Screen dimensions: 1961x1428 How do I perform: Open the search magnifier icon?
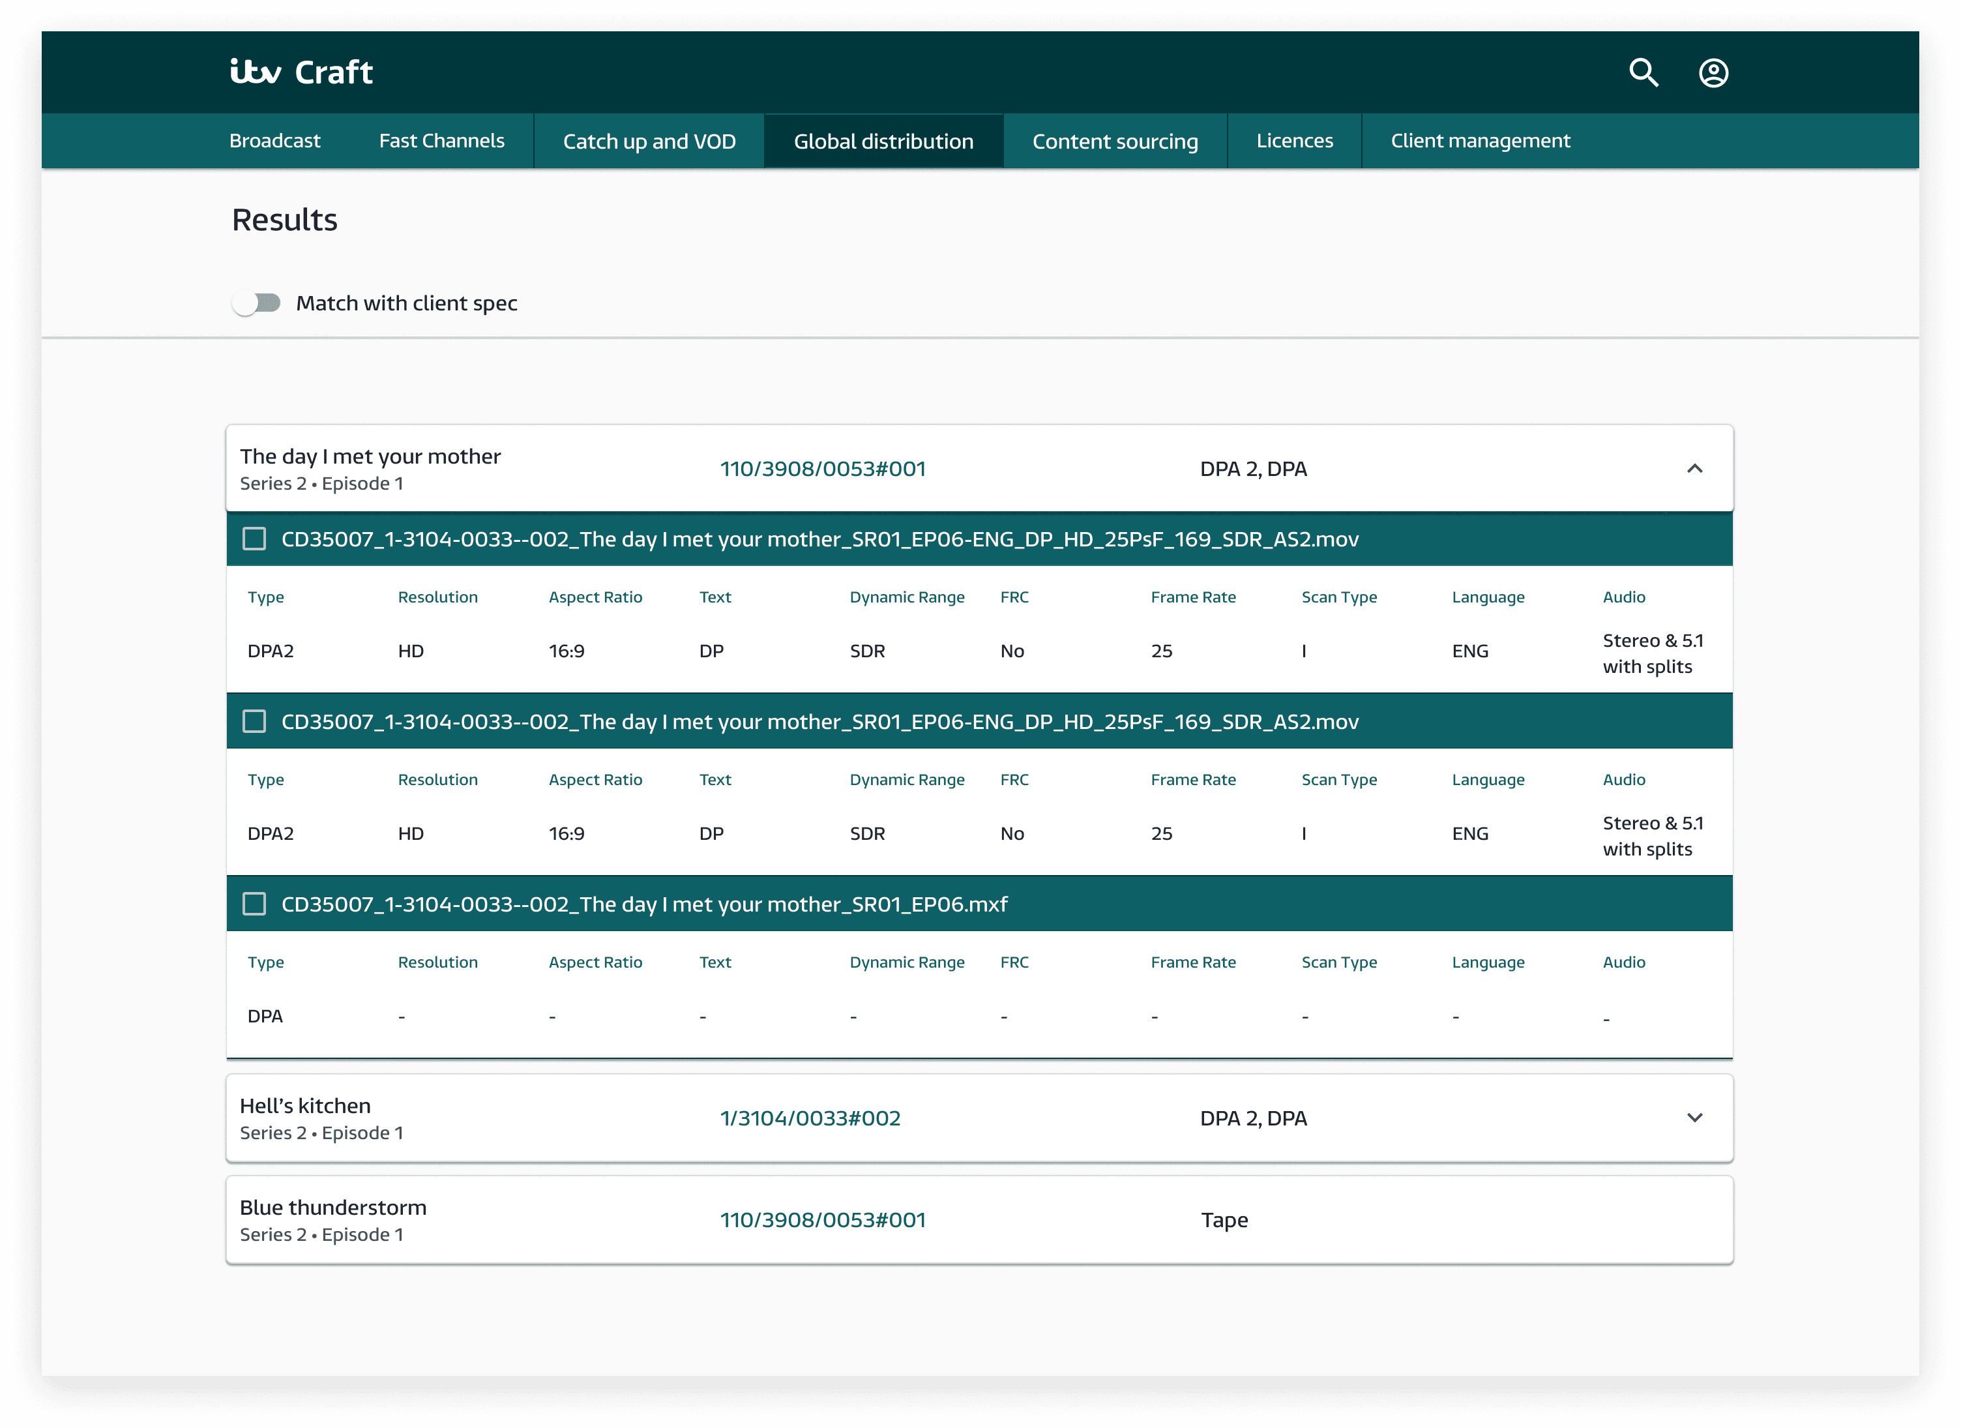pyautogui.click(x=1643, y=72)
